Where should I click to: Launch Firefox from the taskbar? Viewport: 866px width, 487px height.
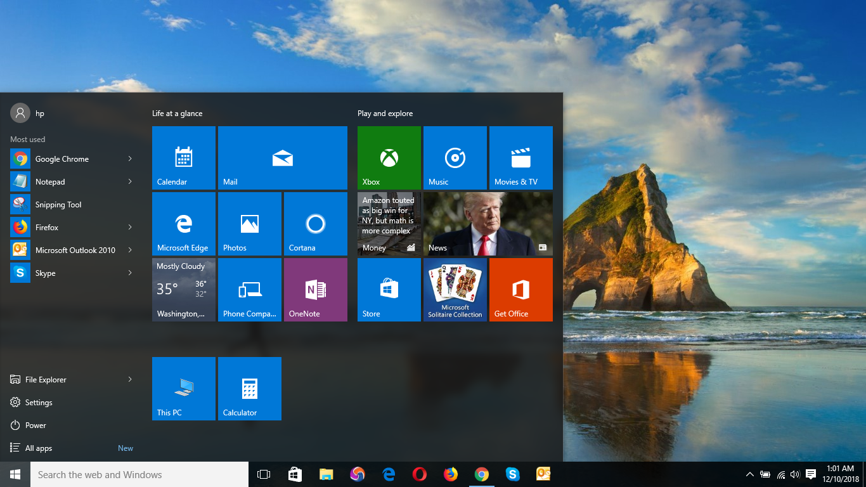(450, 474)
